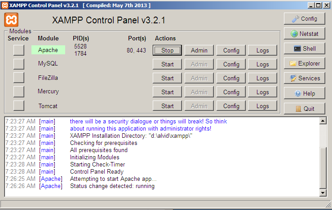Click log scrollbar down arrow
This screenshot has width=332, height=210.
323,192
